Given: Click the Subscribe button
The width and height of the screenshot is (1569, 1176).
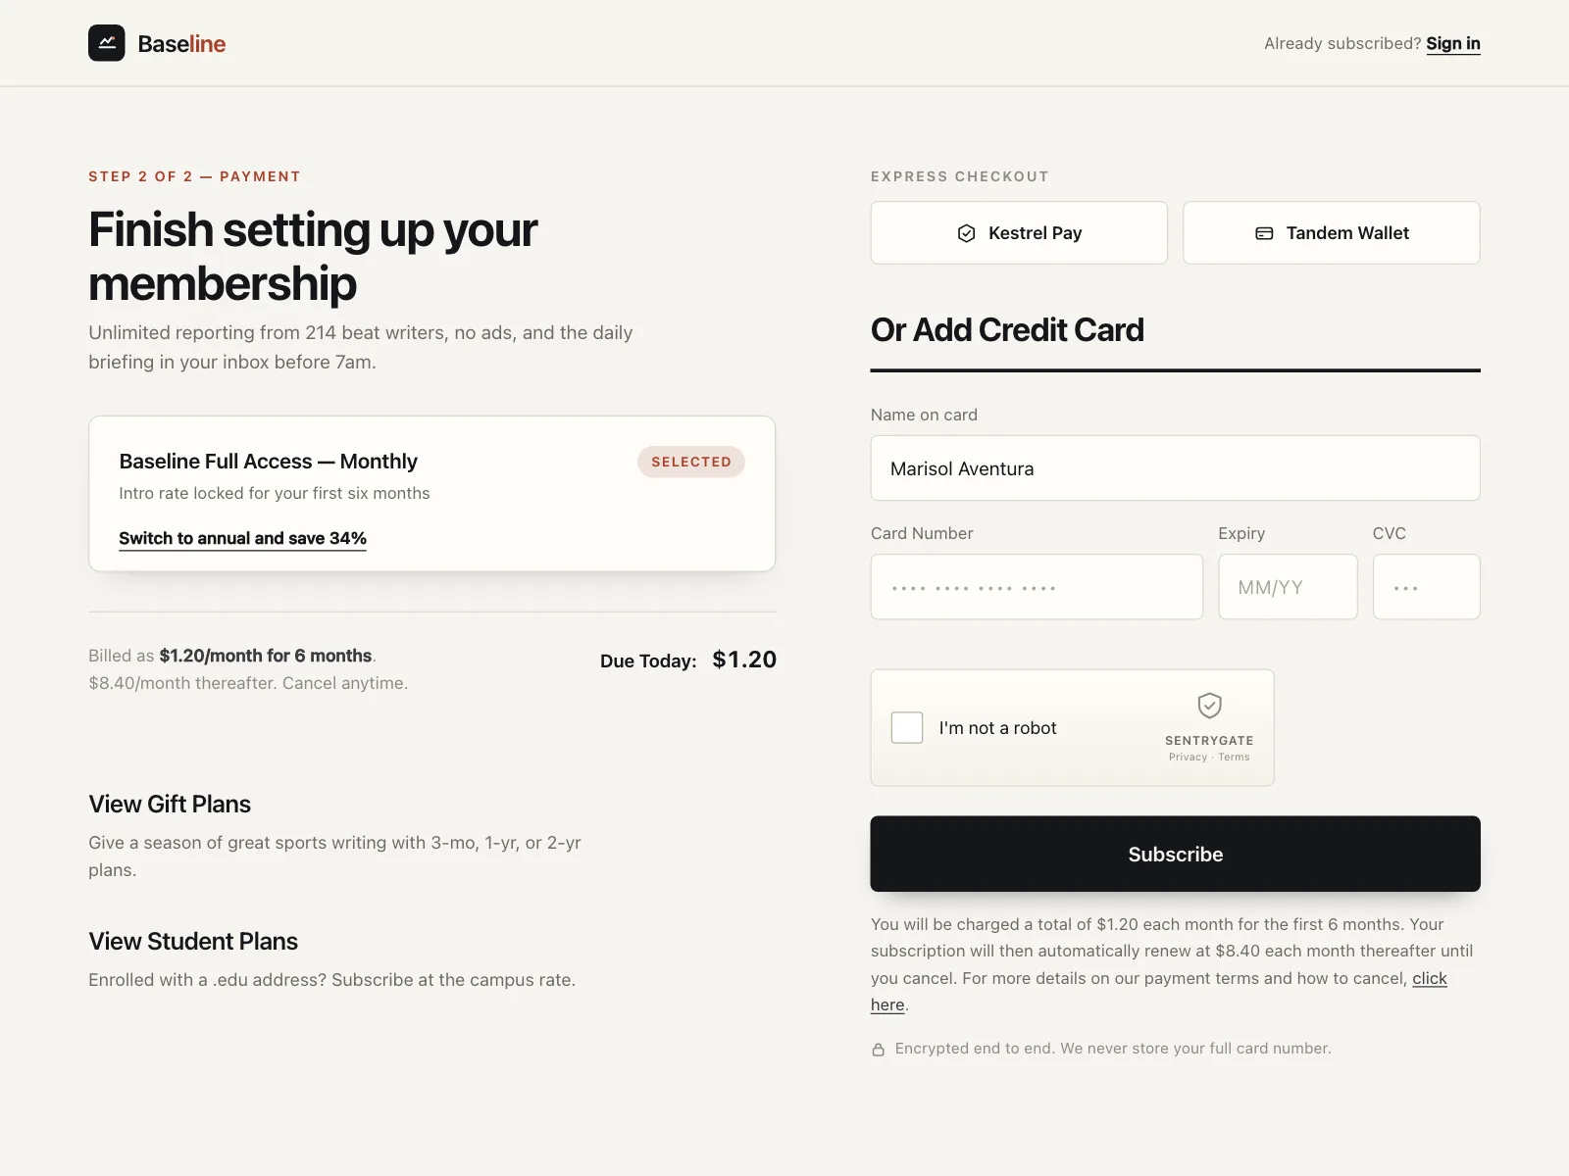Looking at the screenshot, I should pyautogui.click(x=1176, y=854).
